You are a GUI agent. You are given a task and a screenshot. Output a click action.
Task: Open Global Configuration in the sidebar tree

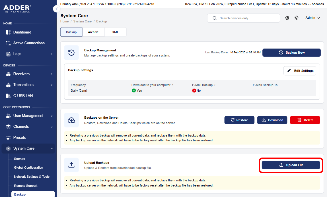click(x=28, y=167)
